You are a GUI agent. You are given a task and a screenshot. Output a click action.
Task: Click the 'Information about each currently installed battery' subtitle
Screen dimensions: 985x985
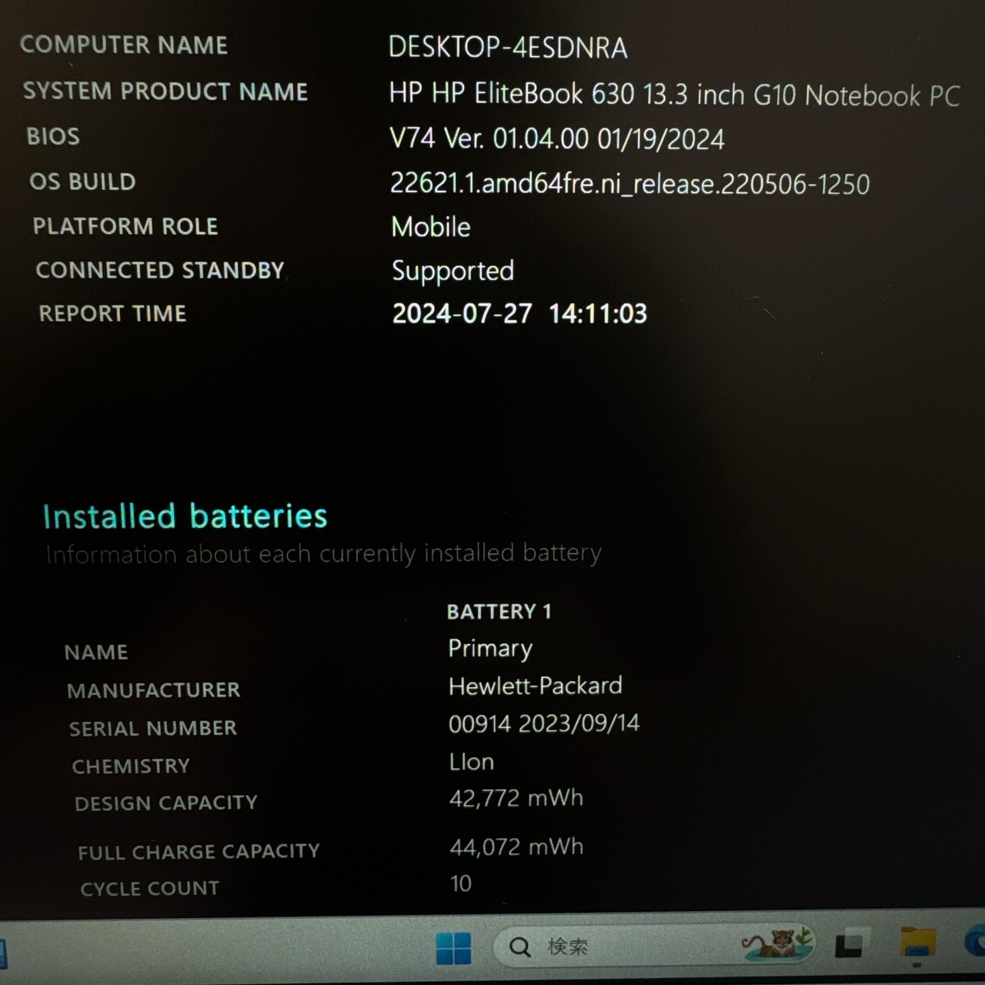[x=323, y=554]
